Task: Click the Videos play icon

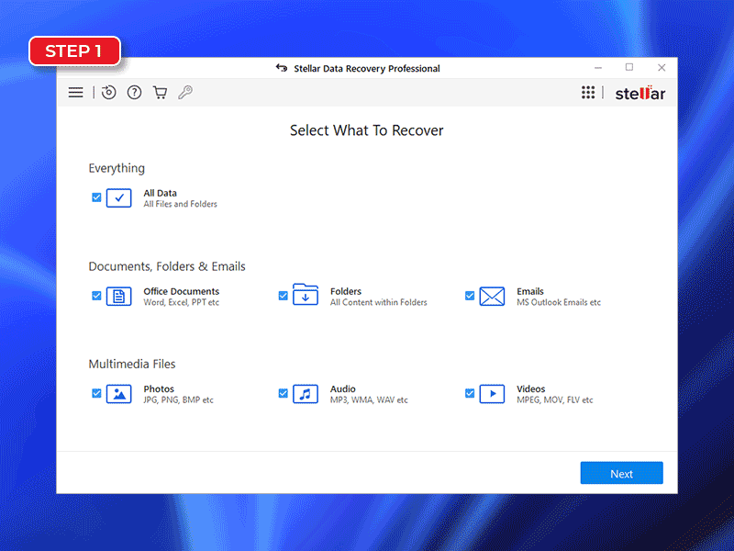Action: (x=492, y=394)
